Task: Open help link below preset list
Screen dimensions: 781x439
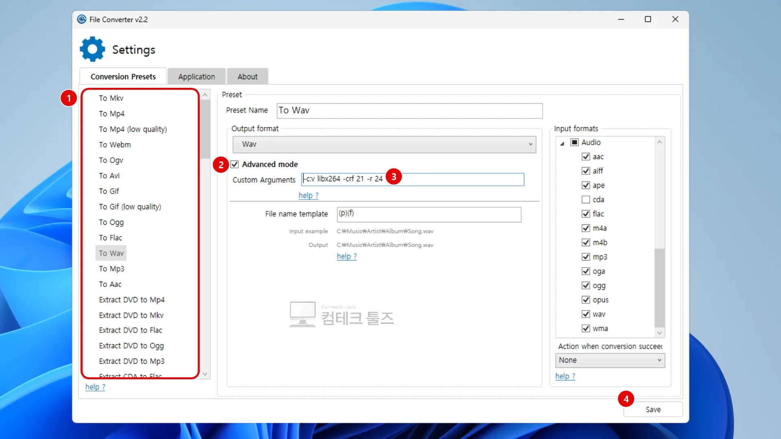Action: coord(95,387)
